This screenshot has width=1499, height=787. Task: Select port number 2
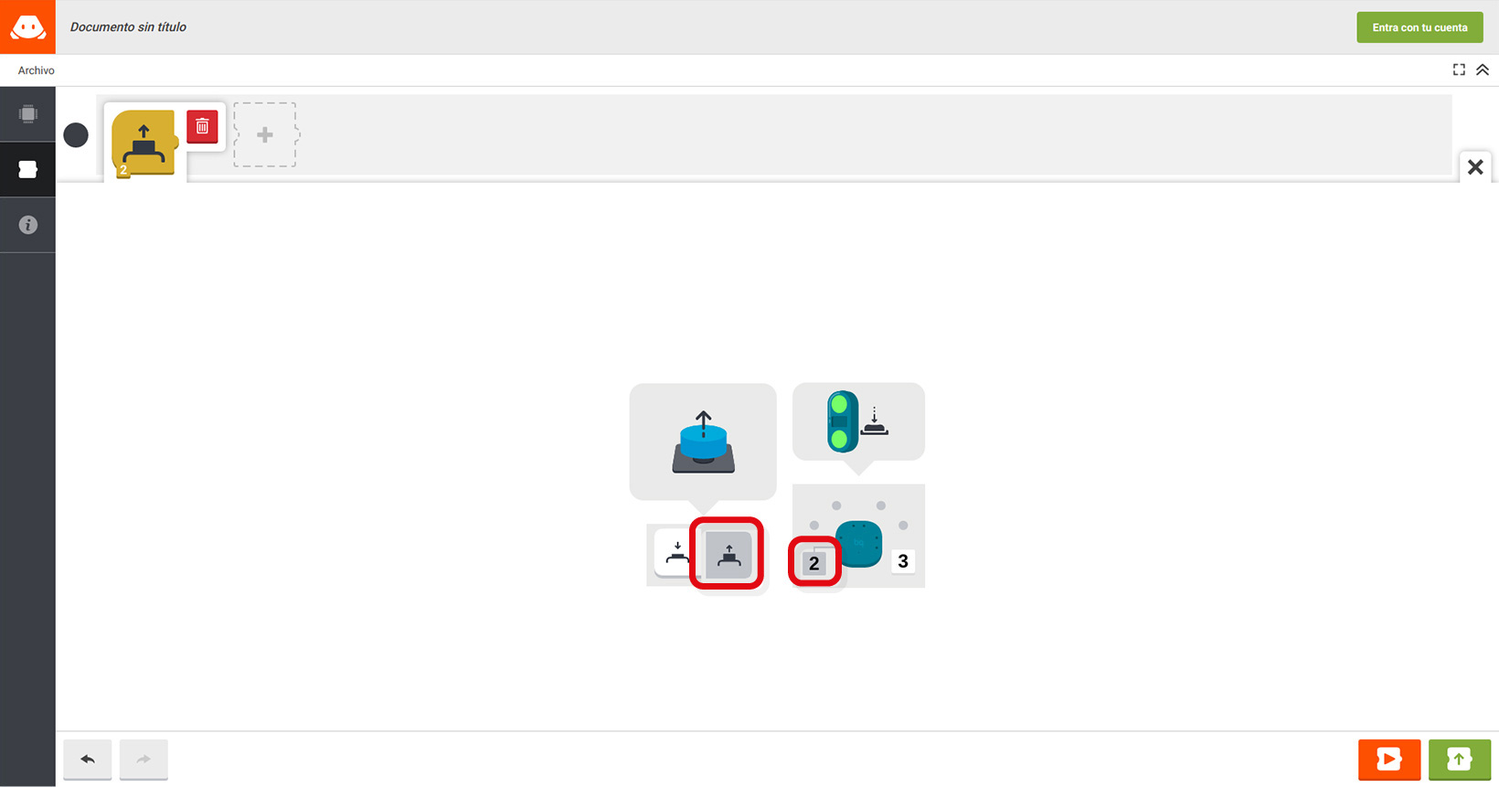click(814, 564)
